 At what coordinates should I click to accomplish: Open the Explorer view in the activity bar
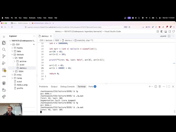click(x=4, y=43)
